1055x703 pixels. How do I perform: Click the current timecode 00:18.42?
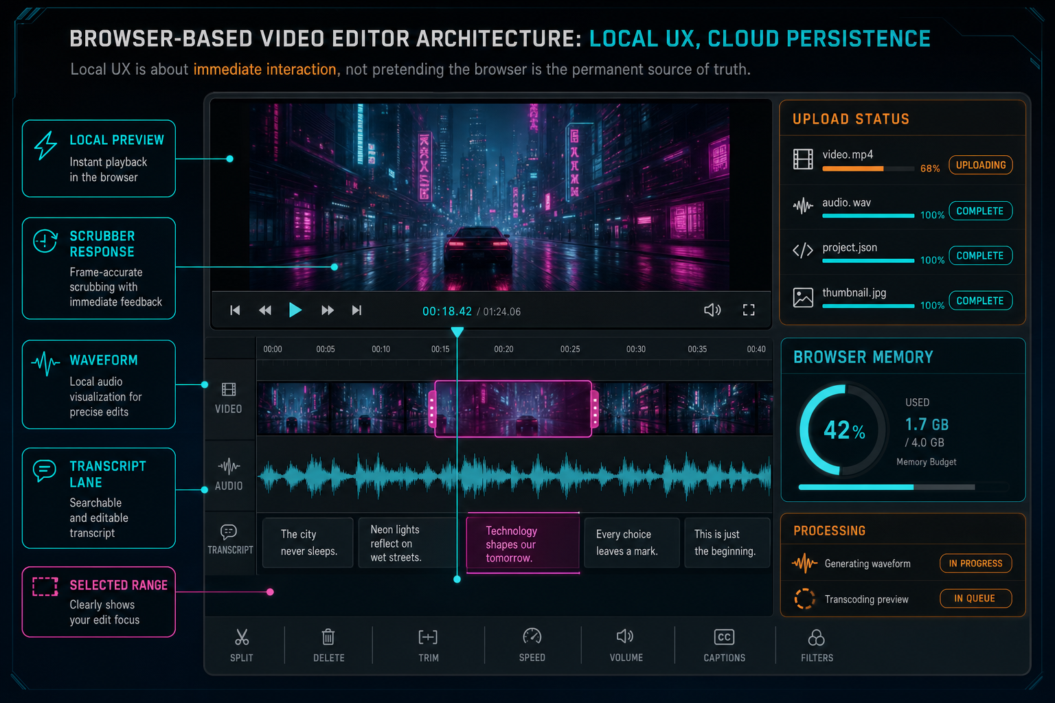[447, 311]
